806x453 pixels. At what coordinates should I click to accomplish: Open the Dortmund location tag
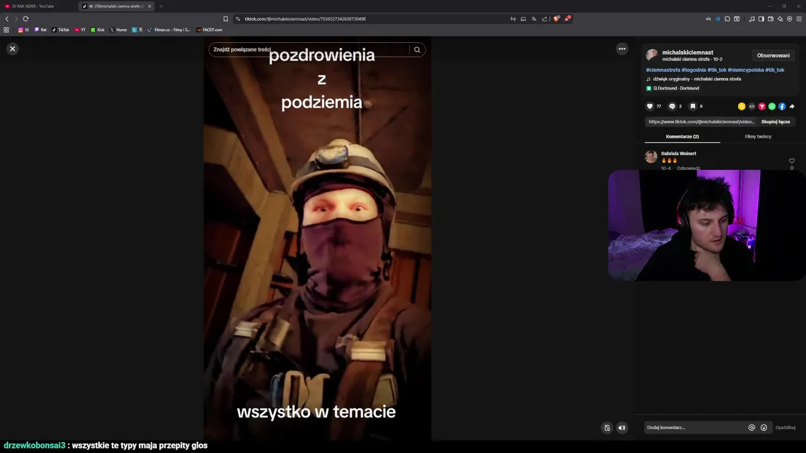pyautogui.click(x=676, y=88)
